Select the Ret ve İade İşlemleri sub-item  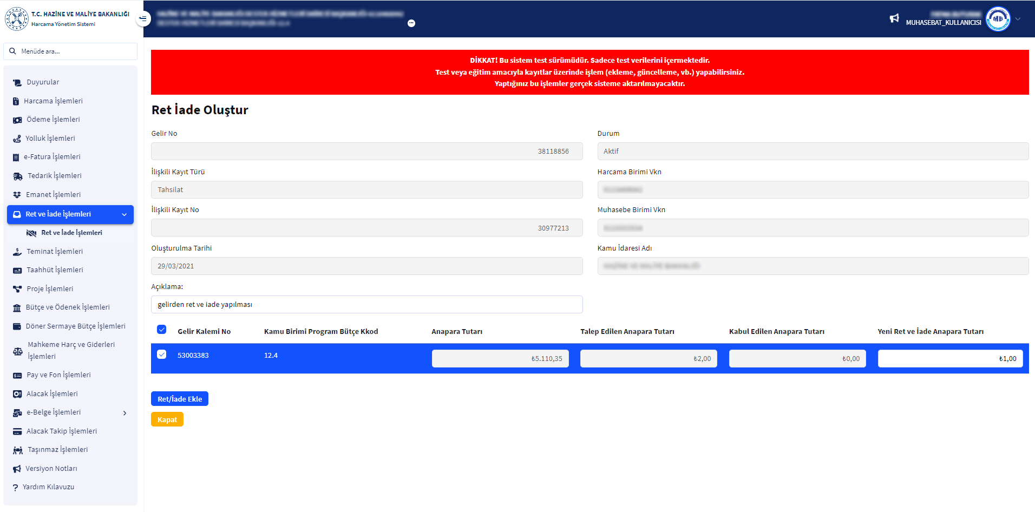pyautogui.click(x=71, y=233)
